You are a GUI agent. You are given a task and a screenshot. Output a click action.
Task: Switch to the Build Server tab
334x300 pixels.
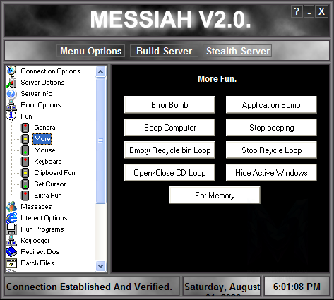point(164,51)
